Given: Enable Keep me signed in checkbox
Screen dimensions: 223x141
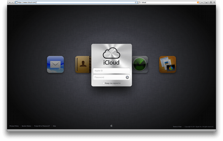Looking at the screenshot, I should 103,83.
